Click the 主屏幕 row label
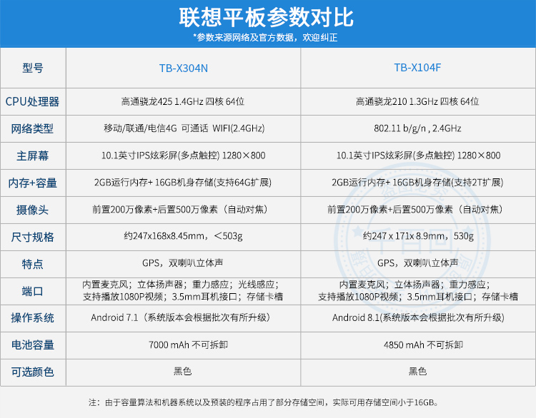Screen dimensions: 536x418 click(x=32, y=156)
